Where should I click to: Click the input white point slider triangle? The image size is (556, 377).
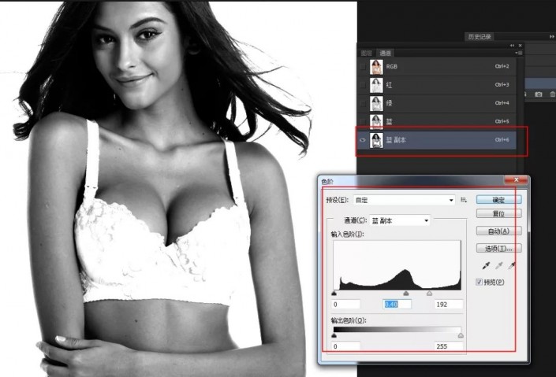[x=429, y=294]
